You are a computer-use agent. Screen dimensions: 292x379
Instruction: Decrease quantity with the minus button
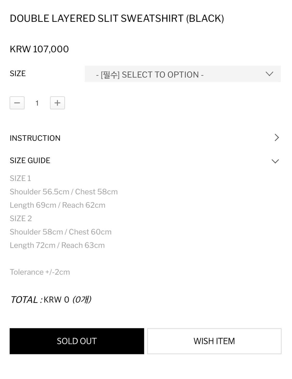[17, 103]
